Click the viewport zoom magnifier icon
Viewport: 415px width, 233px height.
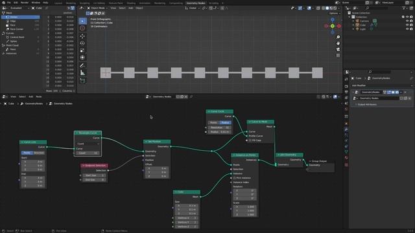point(338,38)
